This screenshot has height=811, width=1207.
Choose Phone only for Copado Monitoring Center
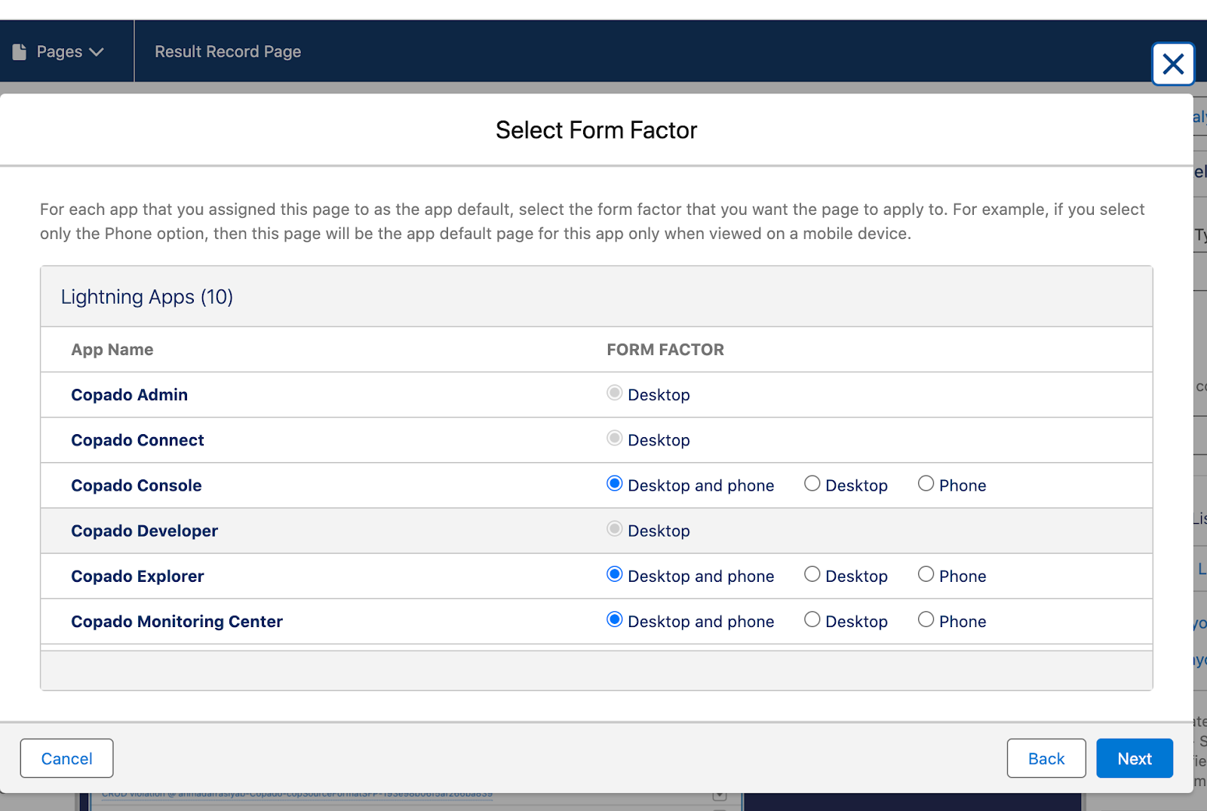tap(926, 620)
